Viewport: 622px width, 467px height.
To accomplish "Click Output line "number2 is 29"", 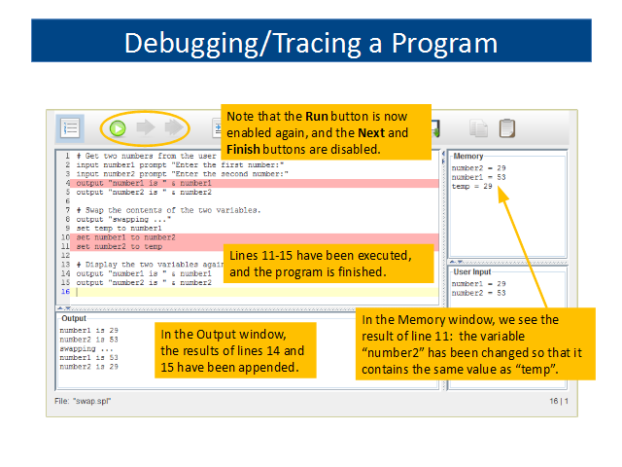I will tap(88, 367).
